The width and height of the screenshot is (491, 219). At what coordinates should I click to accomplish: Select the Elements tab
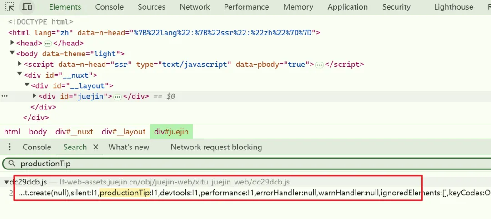[x=65, y=7]
